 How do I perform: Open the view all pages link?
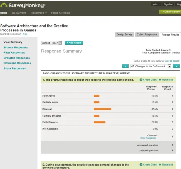172,61
